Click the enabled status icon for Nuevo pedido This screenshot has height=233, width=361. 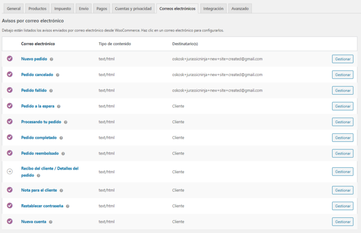[x=10, y=59]
